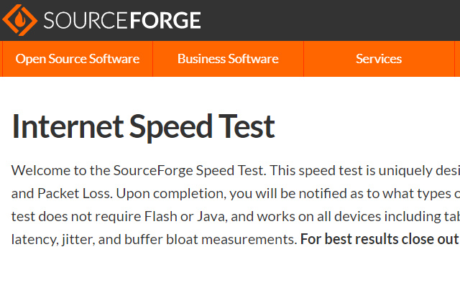The image size is (460, 308).
Task: Click the cut-off orange menu item after Services
Action: 457,59
